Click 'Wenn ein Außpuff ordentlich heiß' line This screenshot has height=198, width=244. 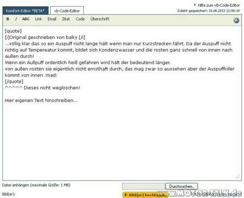88,63
